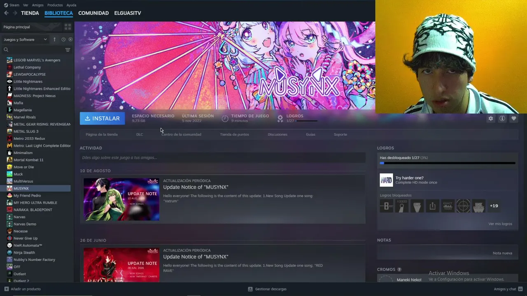Click the METAL SLUG 3 game icon
527x296 pixels.
[9, 132]
